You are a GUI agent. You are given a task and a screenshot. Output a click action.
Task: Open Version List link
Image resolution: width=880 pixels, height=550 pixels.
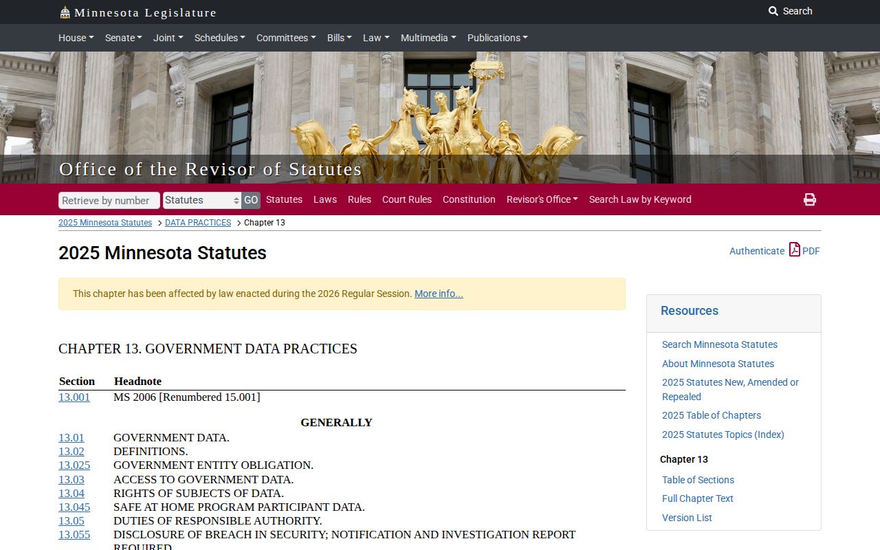point(687,518)
